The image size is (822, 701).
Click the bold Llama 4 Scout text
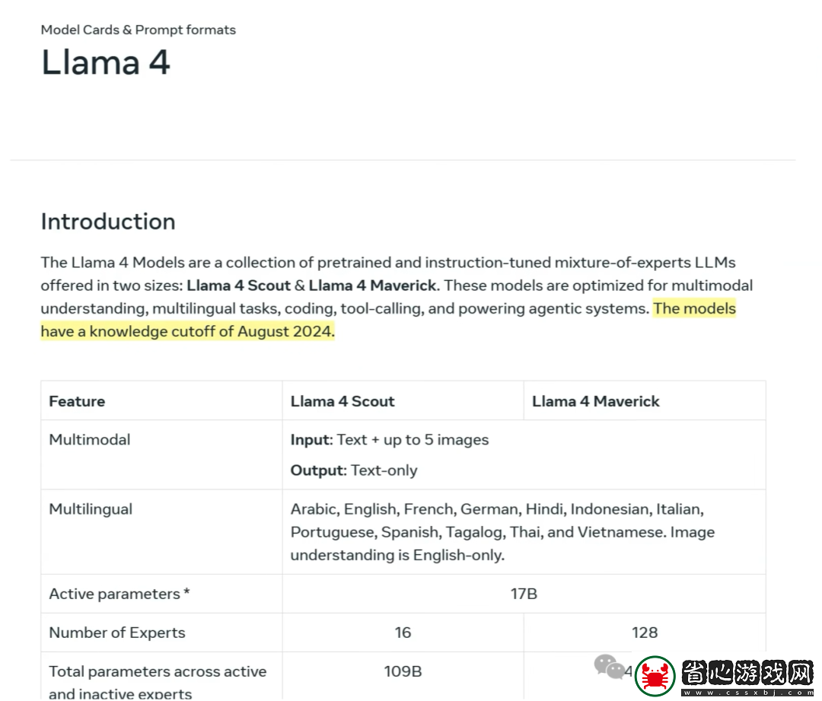point(238,285)
